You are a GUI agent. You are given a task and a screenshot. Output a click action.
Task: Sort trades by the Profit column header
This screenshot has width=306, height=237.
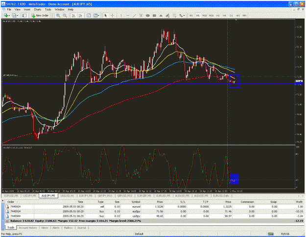(x=299, y=202)
